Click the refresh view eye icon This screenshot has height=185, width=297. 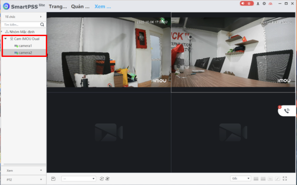click(108, 179)
